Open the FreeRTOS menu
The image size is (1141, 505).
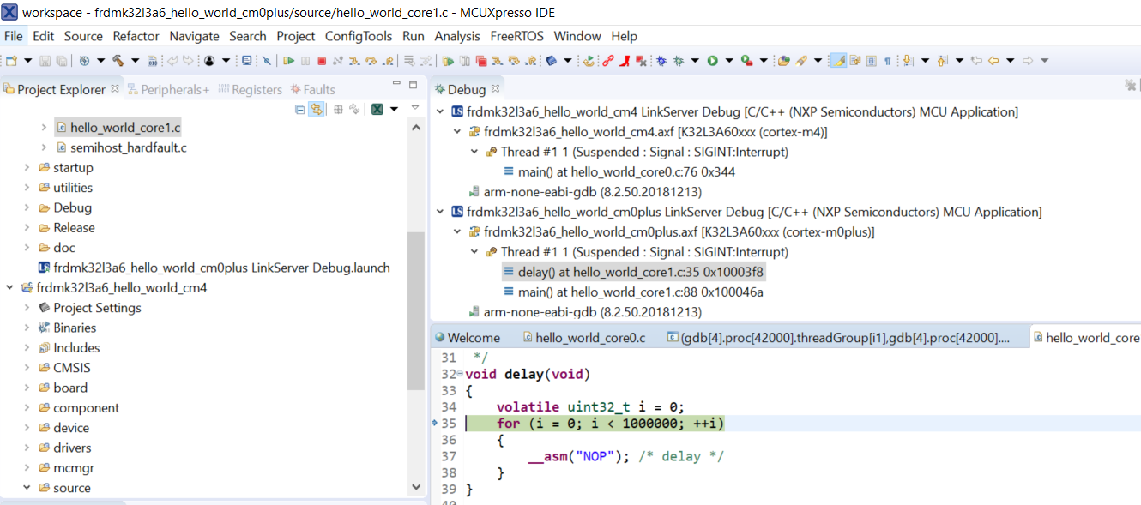point(516,36)
